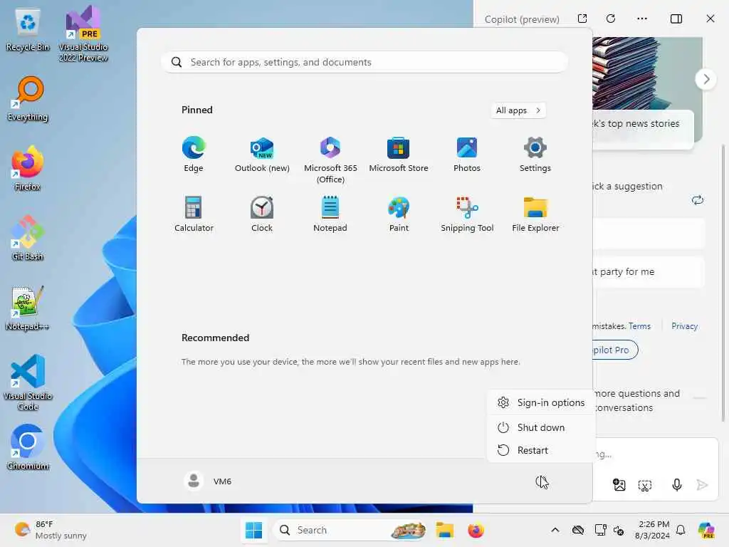Choose Shut down from power menu
The height and width of the screenshot is (547, 729).
point(541,427)
